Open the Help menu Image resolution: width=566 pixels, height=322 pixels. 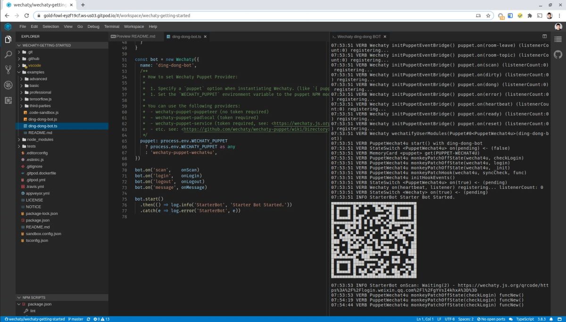pyautogui.click(x=153, y=26)
